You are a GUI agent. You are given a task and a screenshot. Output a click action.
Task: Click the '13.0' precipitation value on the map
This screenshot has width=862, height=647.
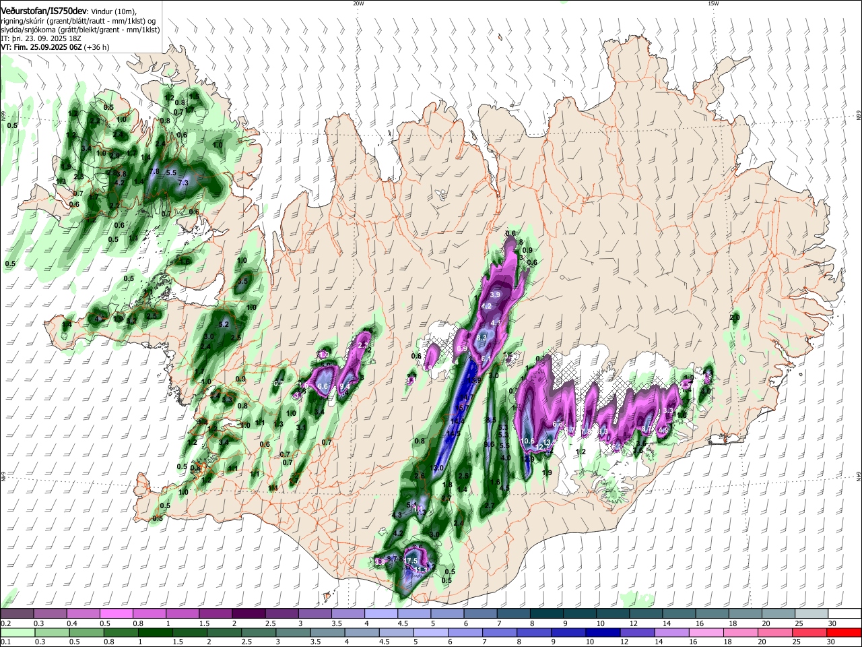(438, 468)
